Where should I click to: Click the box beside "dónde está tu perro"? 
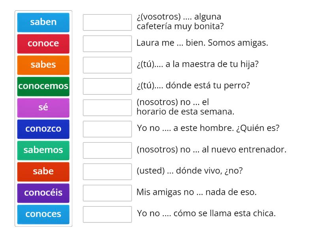(107, 87)
